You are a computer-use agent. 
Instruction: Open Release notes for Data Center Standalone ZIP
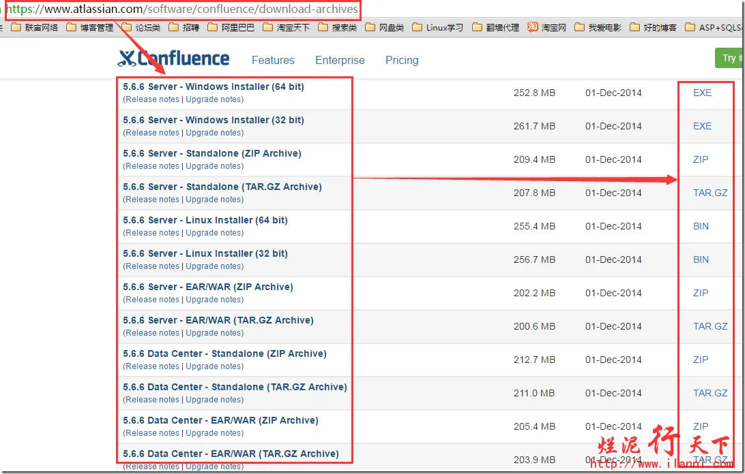point(152,366)
